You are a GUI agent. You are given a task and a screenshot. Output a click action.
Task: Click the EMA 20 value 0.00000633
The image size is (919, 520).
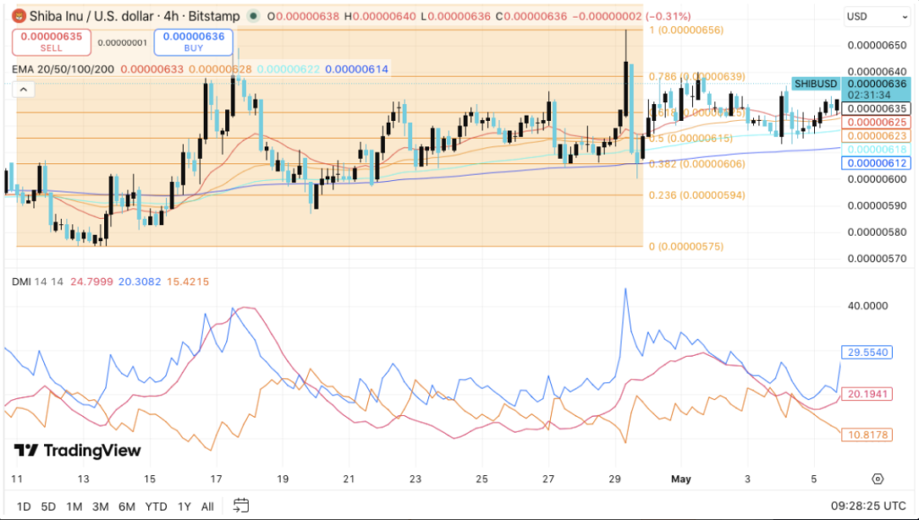[152, 69]
